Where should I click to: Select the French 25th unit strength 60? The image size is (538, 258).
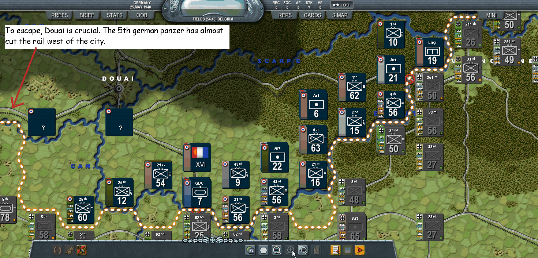(81, 210)
